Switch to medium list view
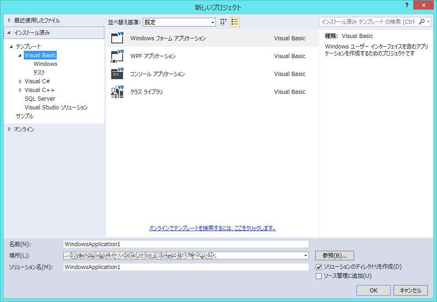 [235, 22]
